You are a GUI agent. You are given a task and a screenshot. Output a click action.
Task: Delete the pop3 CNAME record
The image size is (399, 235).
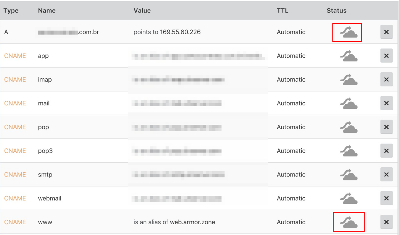(386, 151)
